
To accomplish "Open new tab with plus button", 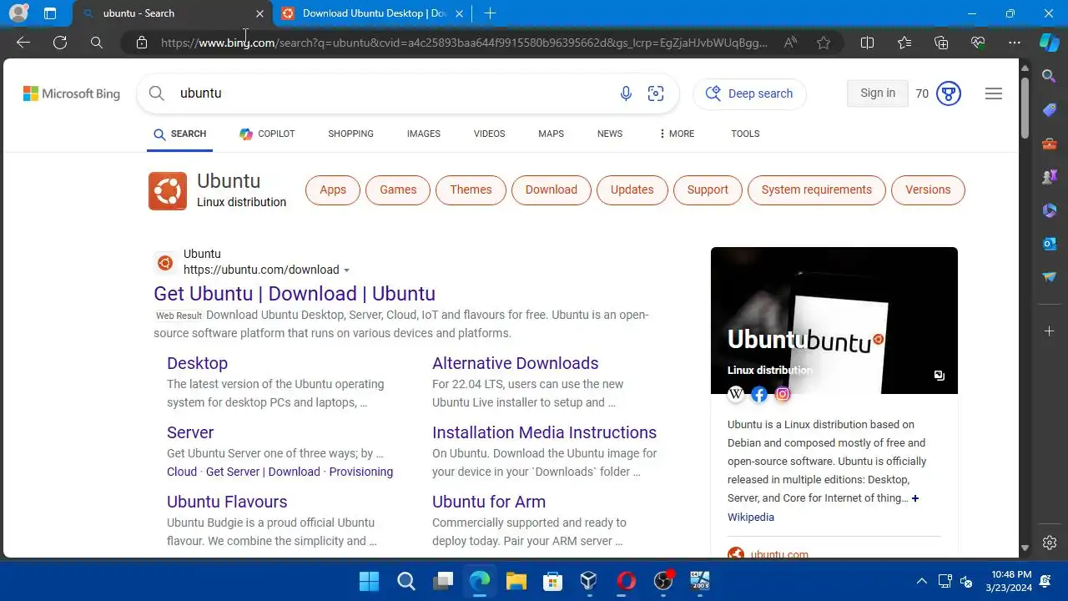I will click(x=490, y=13).
